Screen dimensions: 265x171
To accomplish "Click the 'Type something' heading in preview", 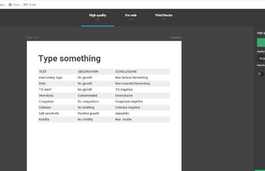I will point(70,58).
